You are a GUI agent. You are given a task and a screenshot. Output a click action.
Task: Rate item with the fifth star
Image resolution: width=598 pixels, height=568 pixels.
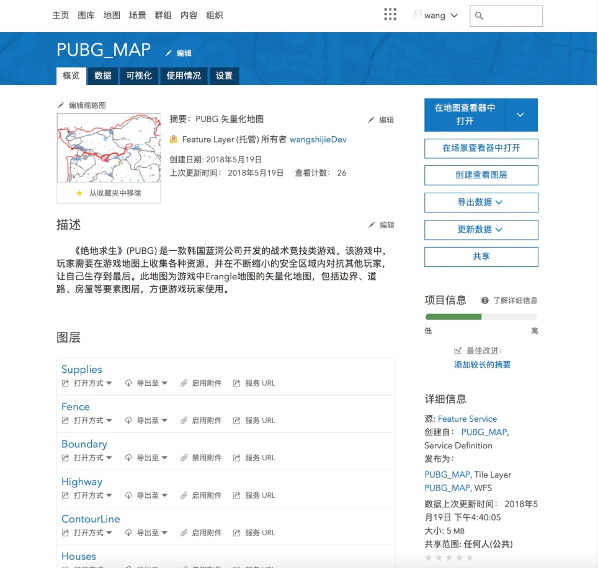[x=470, y=557]
